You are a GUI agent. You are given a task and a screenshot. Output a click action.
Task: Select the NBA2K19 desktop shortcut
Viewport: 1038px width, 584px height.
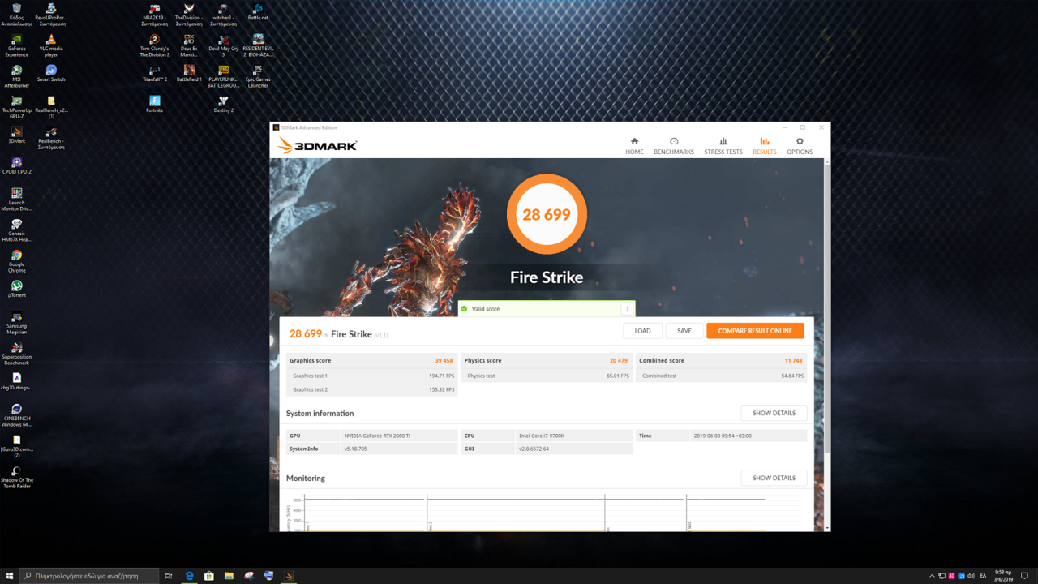point(154,15)
